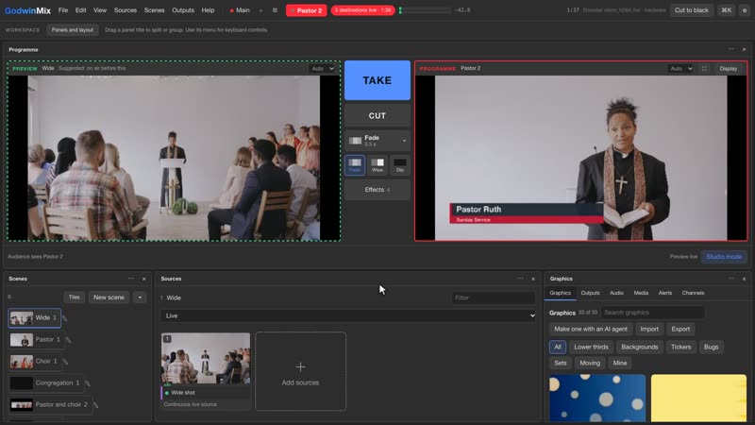Select the Wipe transition icon
The image size is (755, 425).
tap(377, 164)
